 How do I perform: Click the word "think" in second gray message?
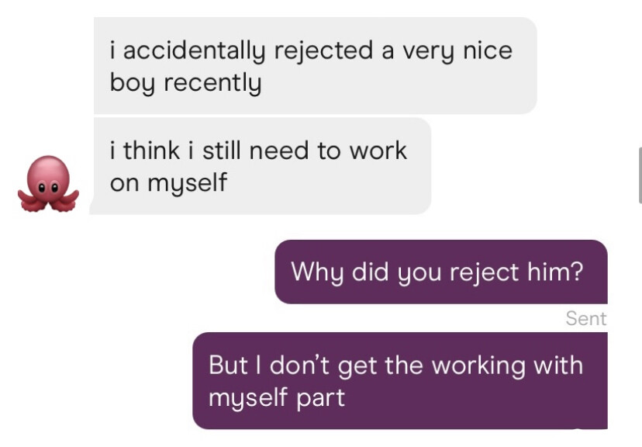pyautogui.click(x=151, y=150)
